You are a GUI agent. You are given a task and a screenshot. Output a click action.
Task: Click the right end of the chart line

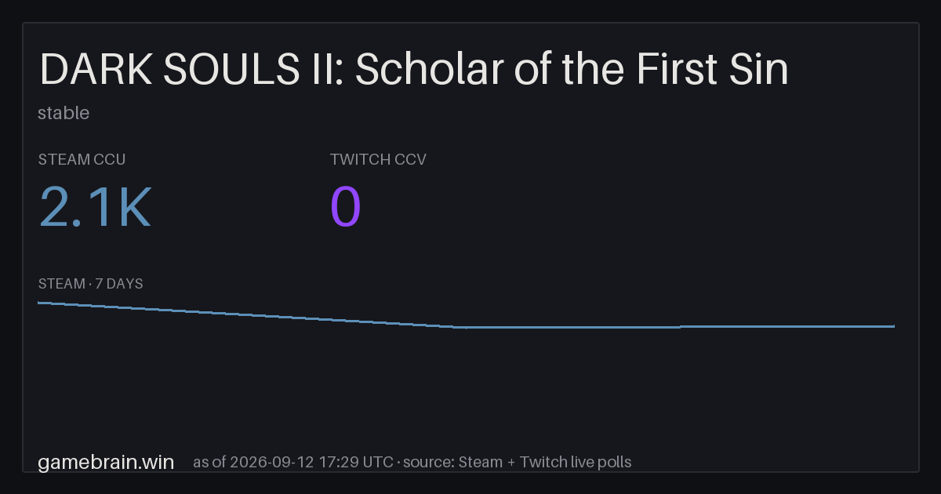(x=893, y=326)
